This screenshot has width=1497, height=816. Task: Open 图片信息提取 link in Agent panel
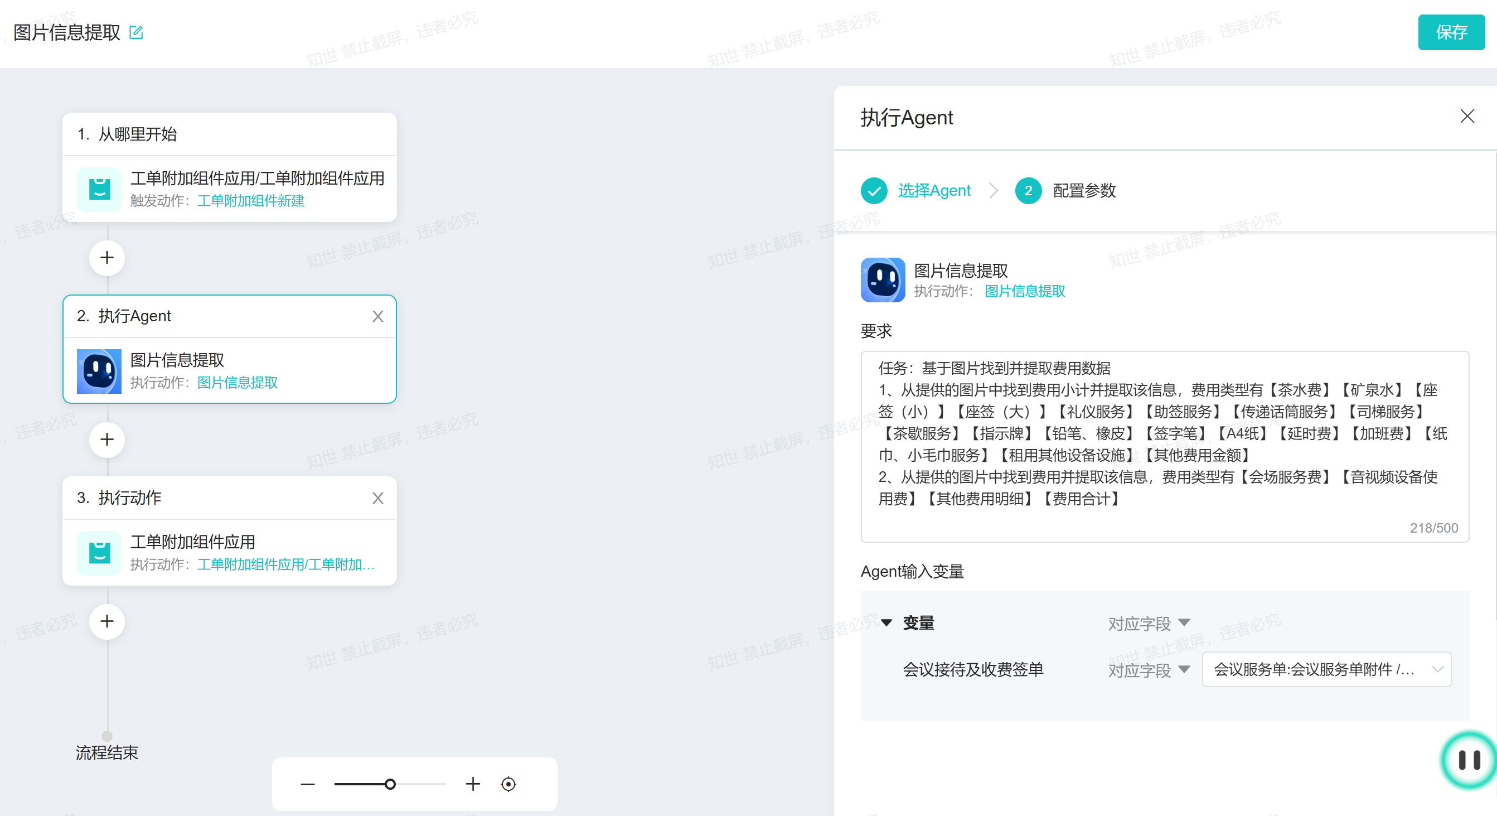(1025, 291)
